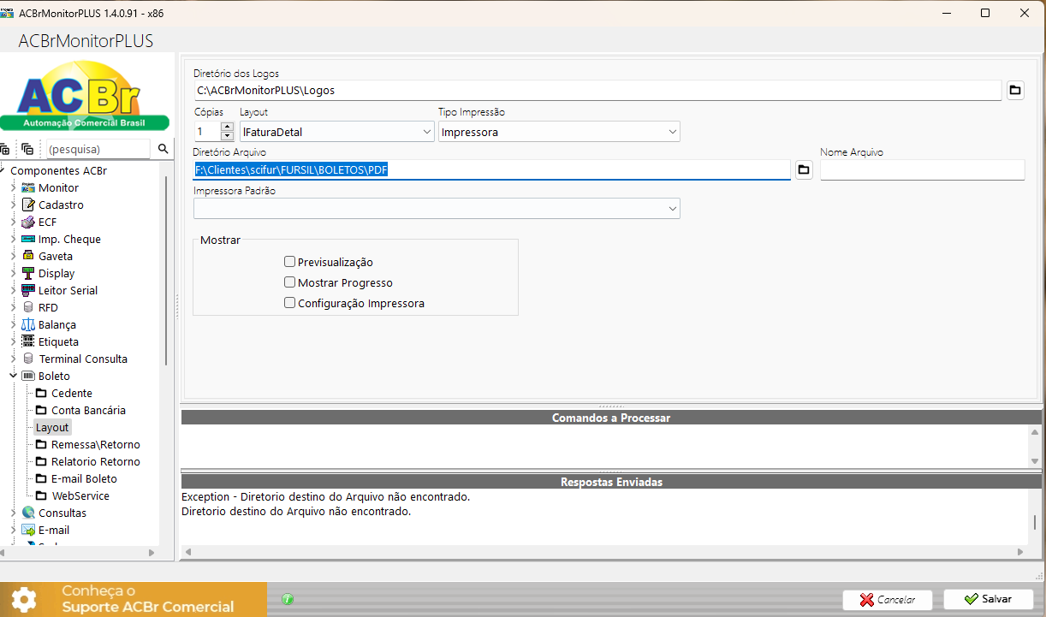The width and height of the screenshot is (1046, 617).
Task: Select the RFD database icon
Action: coord(28,307)
